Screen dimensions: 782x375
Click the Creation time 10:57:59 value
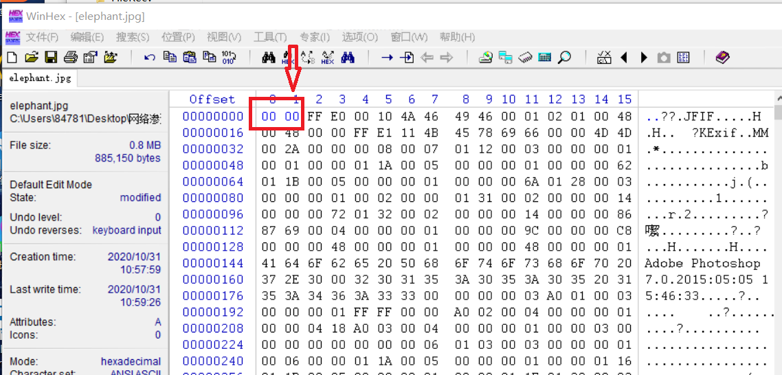141,270
